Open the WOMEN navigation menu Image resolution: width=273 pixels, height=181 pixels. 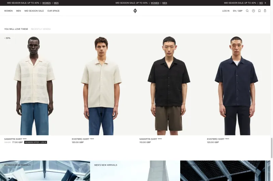click(8, 11)
